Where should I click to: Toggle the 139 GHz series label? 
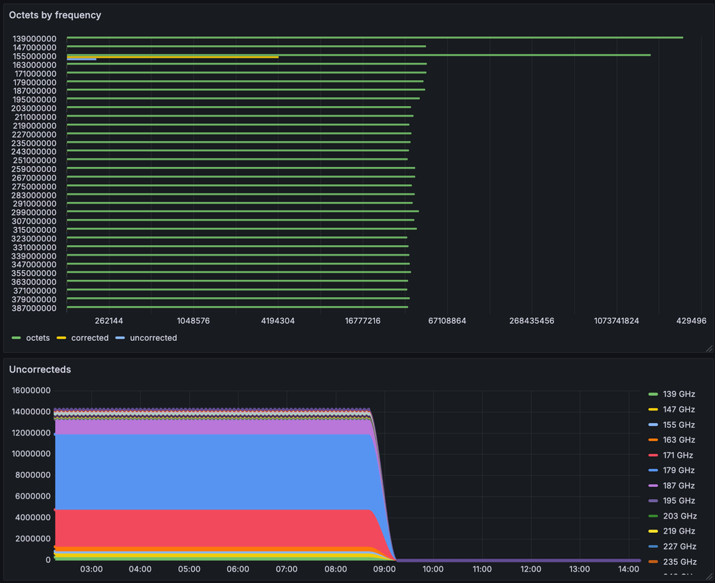[679, 394]
